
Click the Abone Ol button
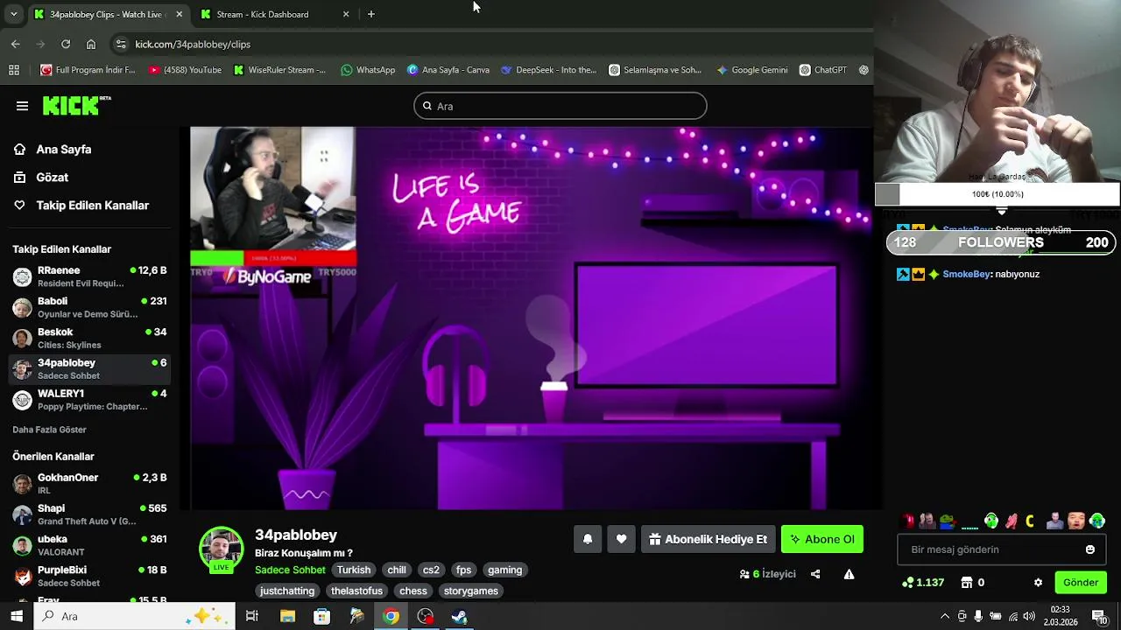pos(822,539)
